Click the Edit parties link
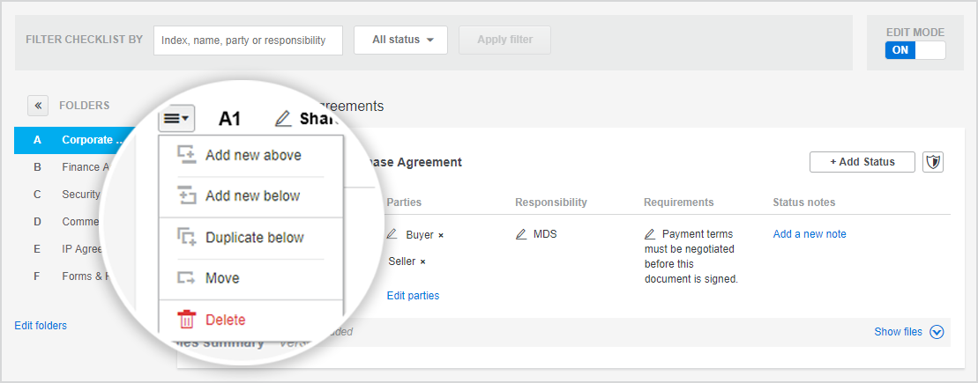 (x=413, y=296)
